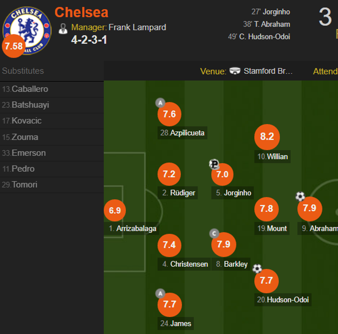Click the manager silhouette icon
338x334 pixels.
[63, 28]
